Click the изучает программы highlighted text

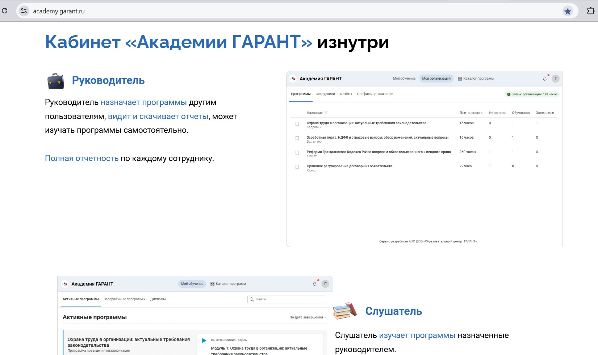417,335
